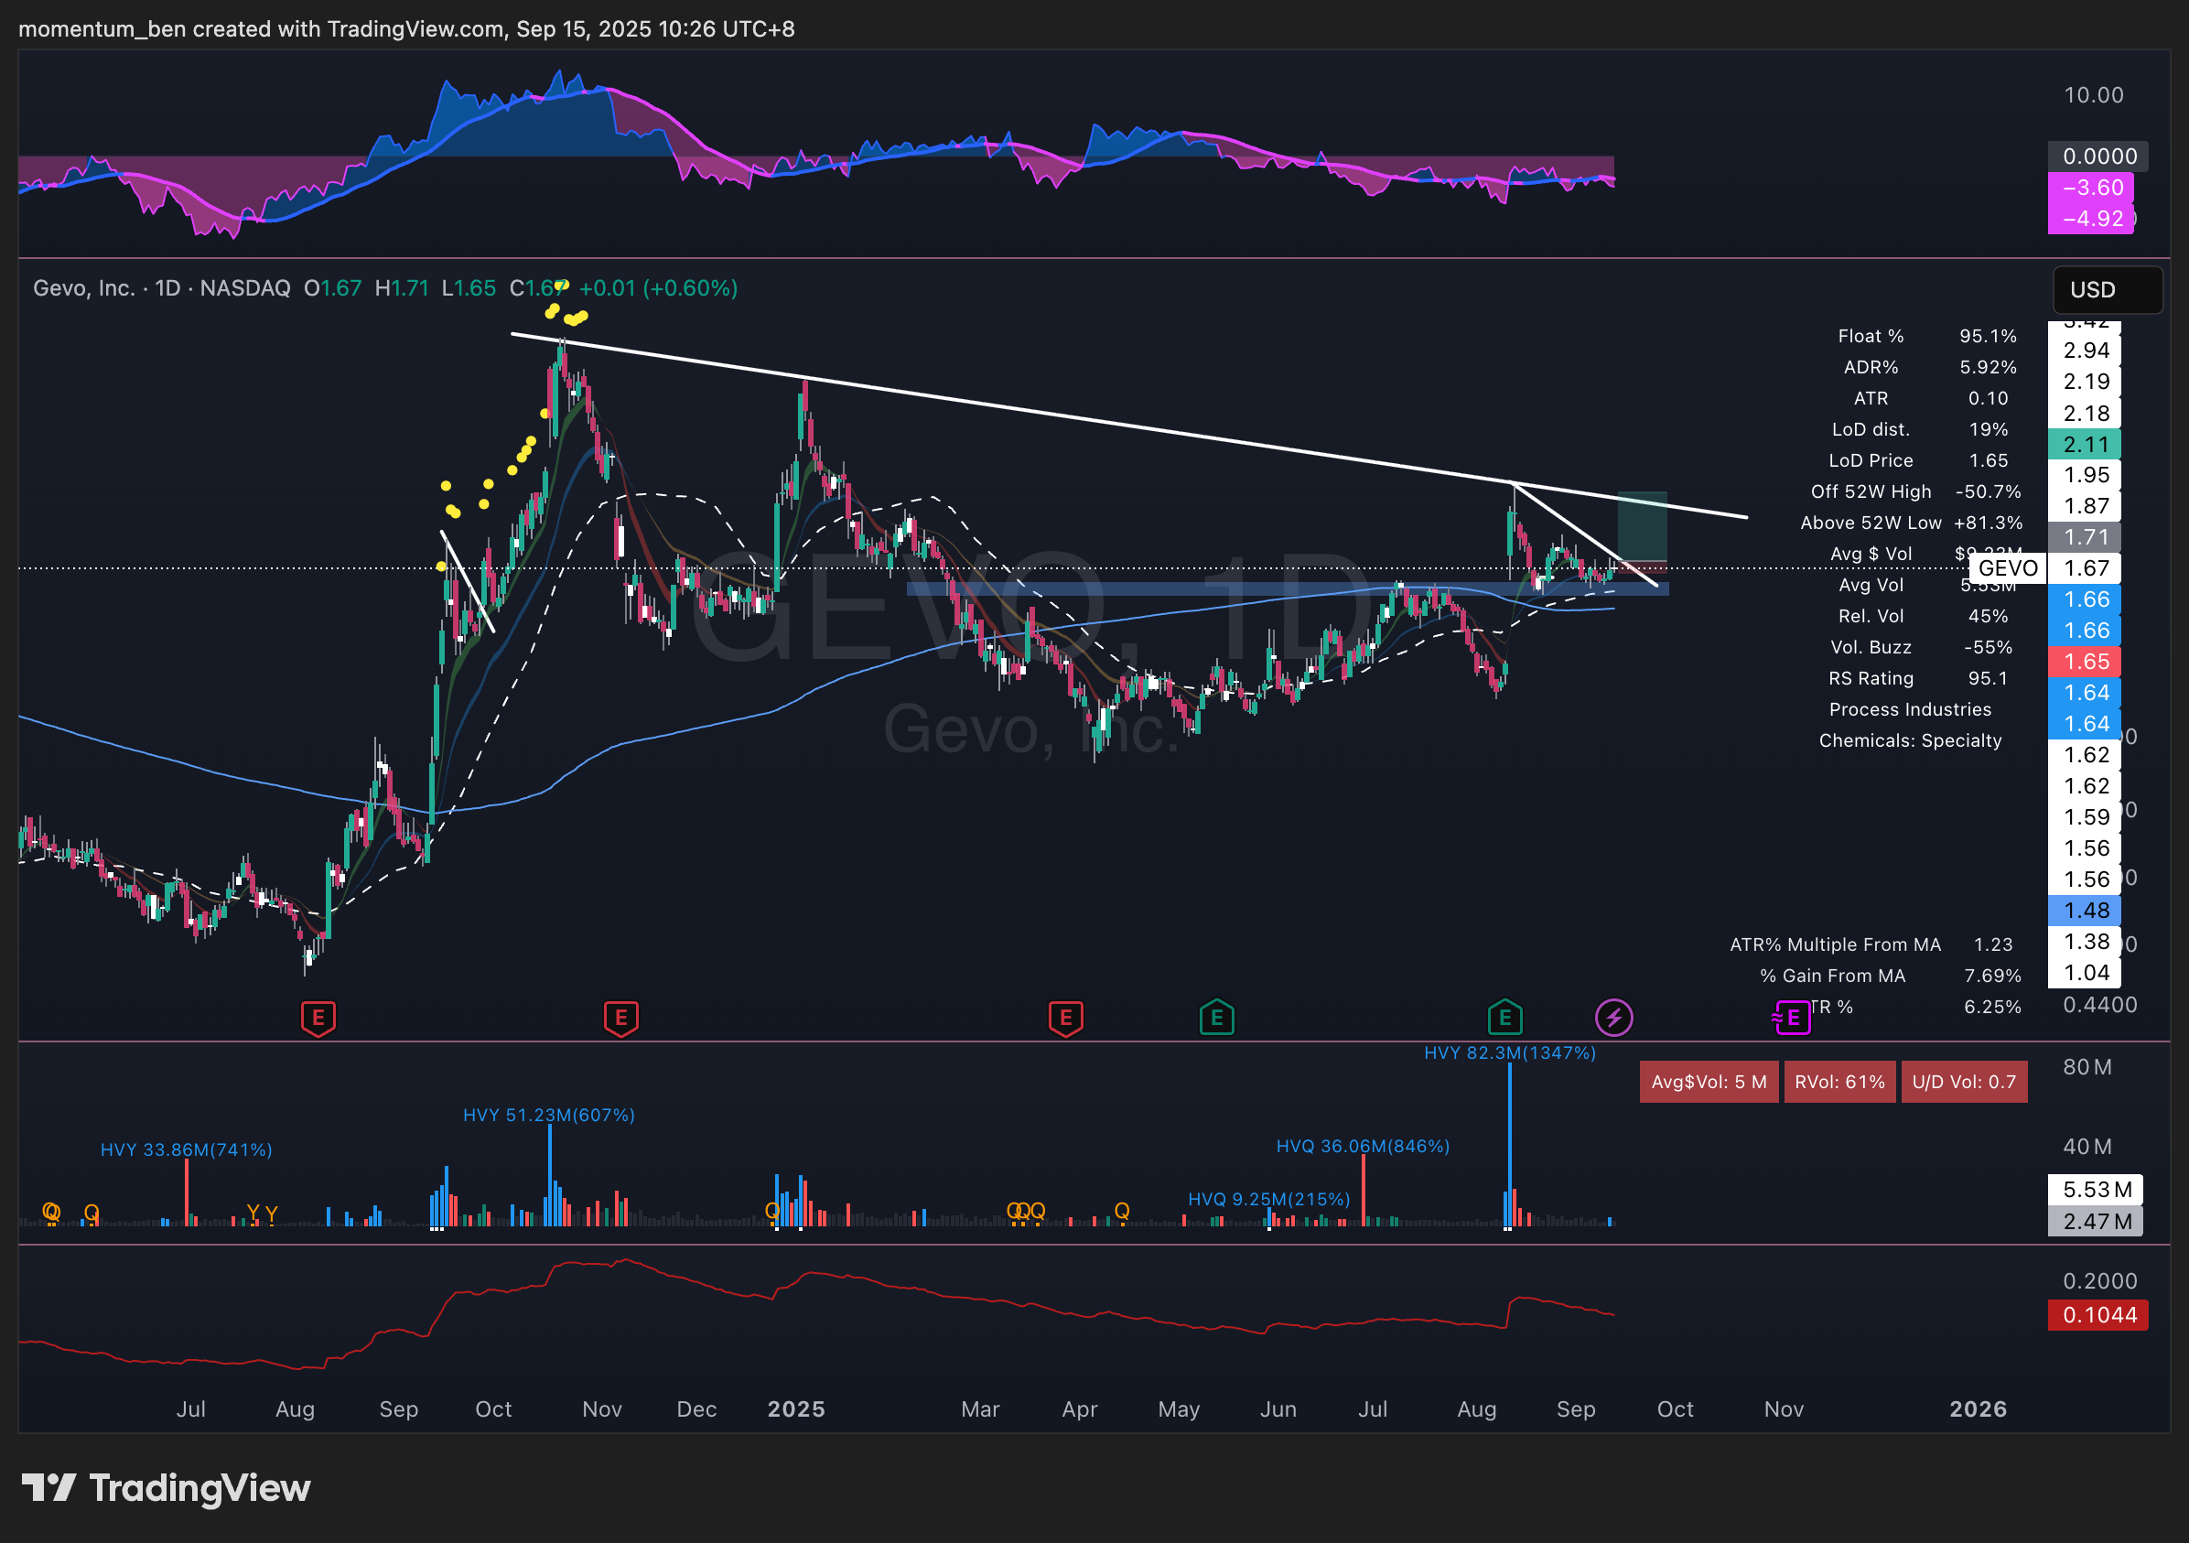Click the red earnings marker near Aug 2024
This screenshot has width=2189, height=1543.
point(318,1018)
